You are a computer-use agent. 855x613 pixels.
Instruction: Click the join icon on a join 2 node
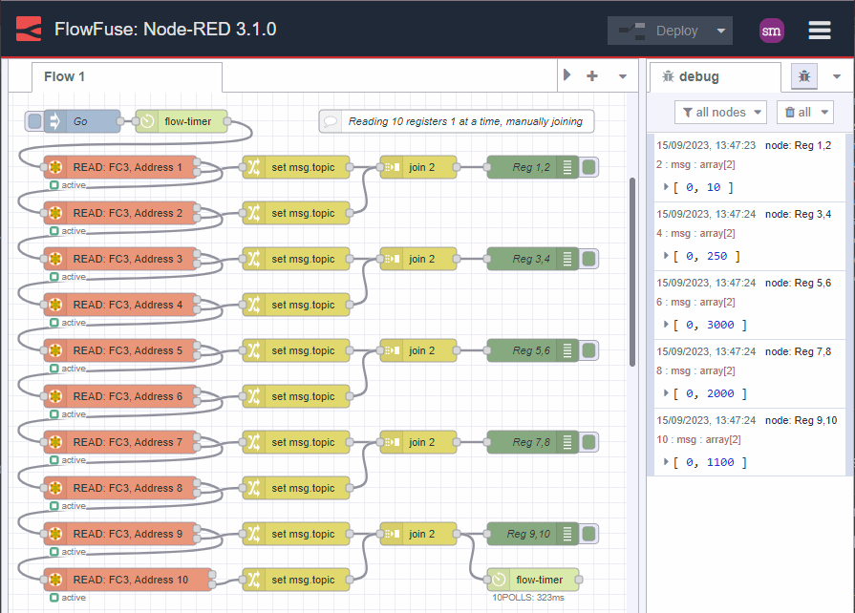pyautogui.click(x=391, y=167)
